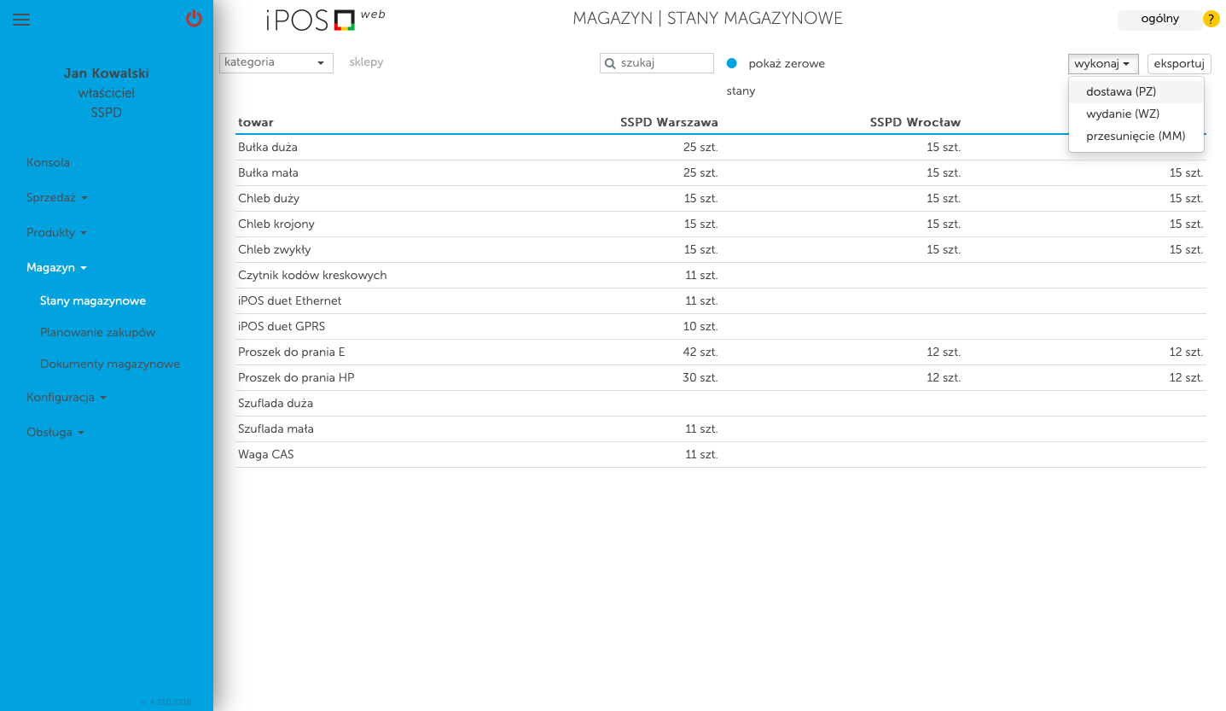Click the yellow help question mark icon

click(1211, 19)
